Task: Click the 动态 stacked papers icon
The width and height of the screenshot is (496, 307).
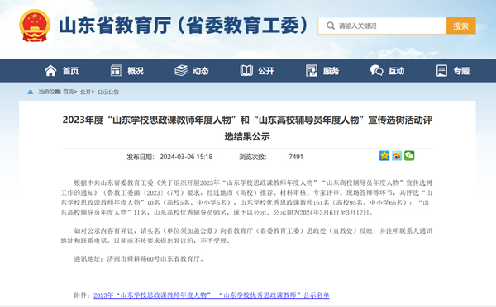Action: pyautogui.click(x=181, y=70)
